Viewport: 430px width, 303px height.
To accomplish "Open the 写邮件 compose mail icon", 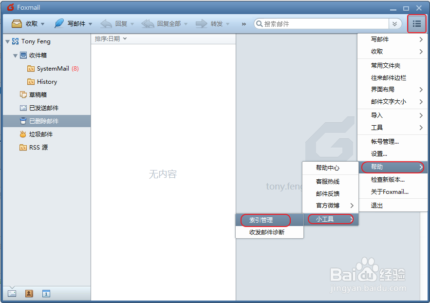I will coord(58,23).
